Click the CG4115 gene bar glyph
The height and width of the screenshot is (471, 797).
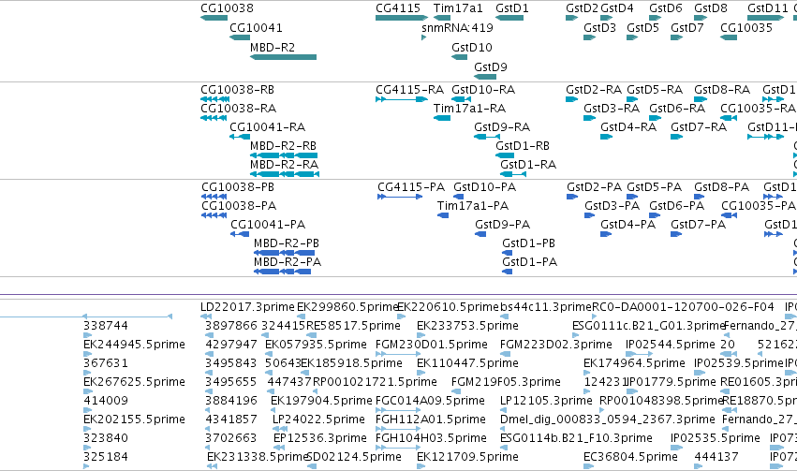pyautogui.click(x=402, y=18)
